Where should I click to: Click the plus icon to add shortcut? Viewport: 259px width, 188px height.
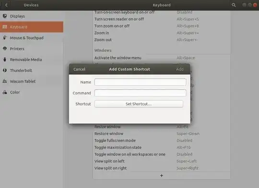coord(162,176)
